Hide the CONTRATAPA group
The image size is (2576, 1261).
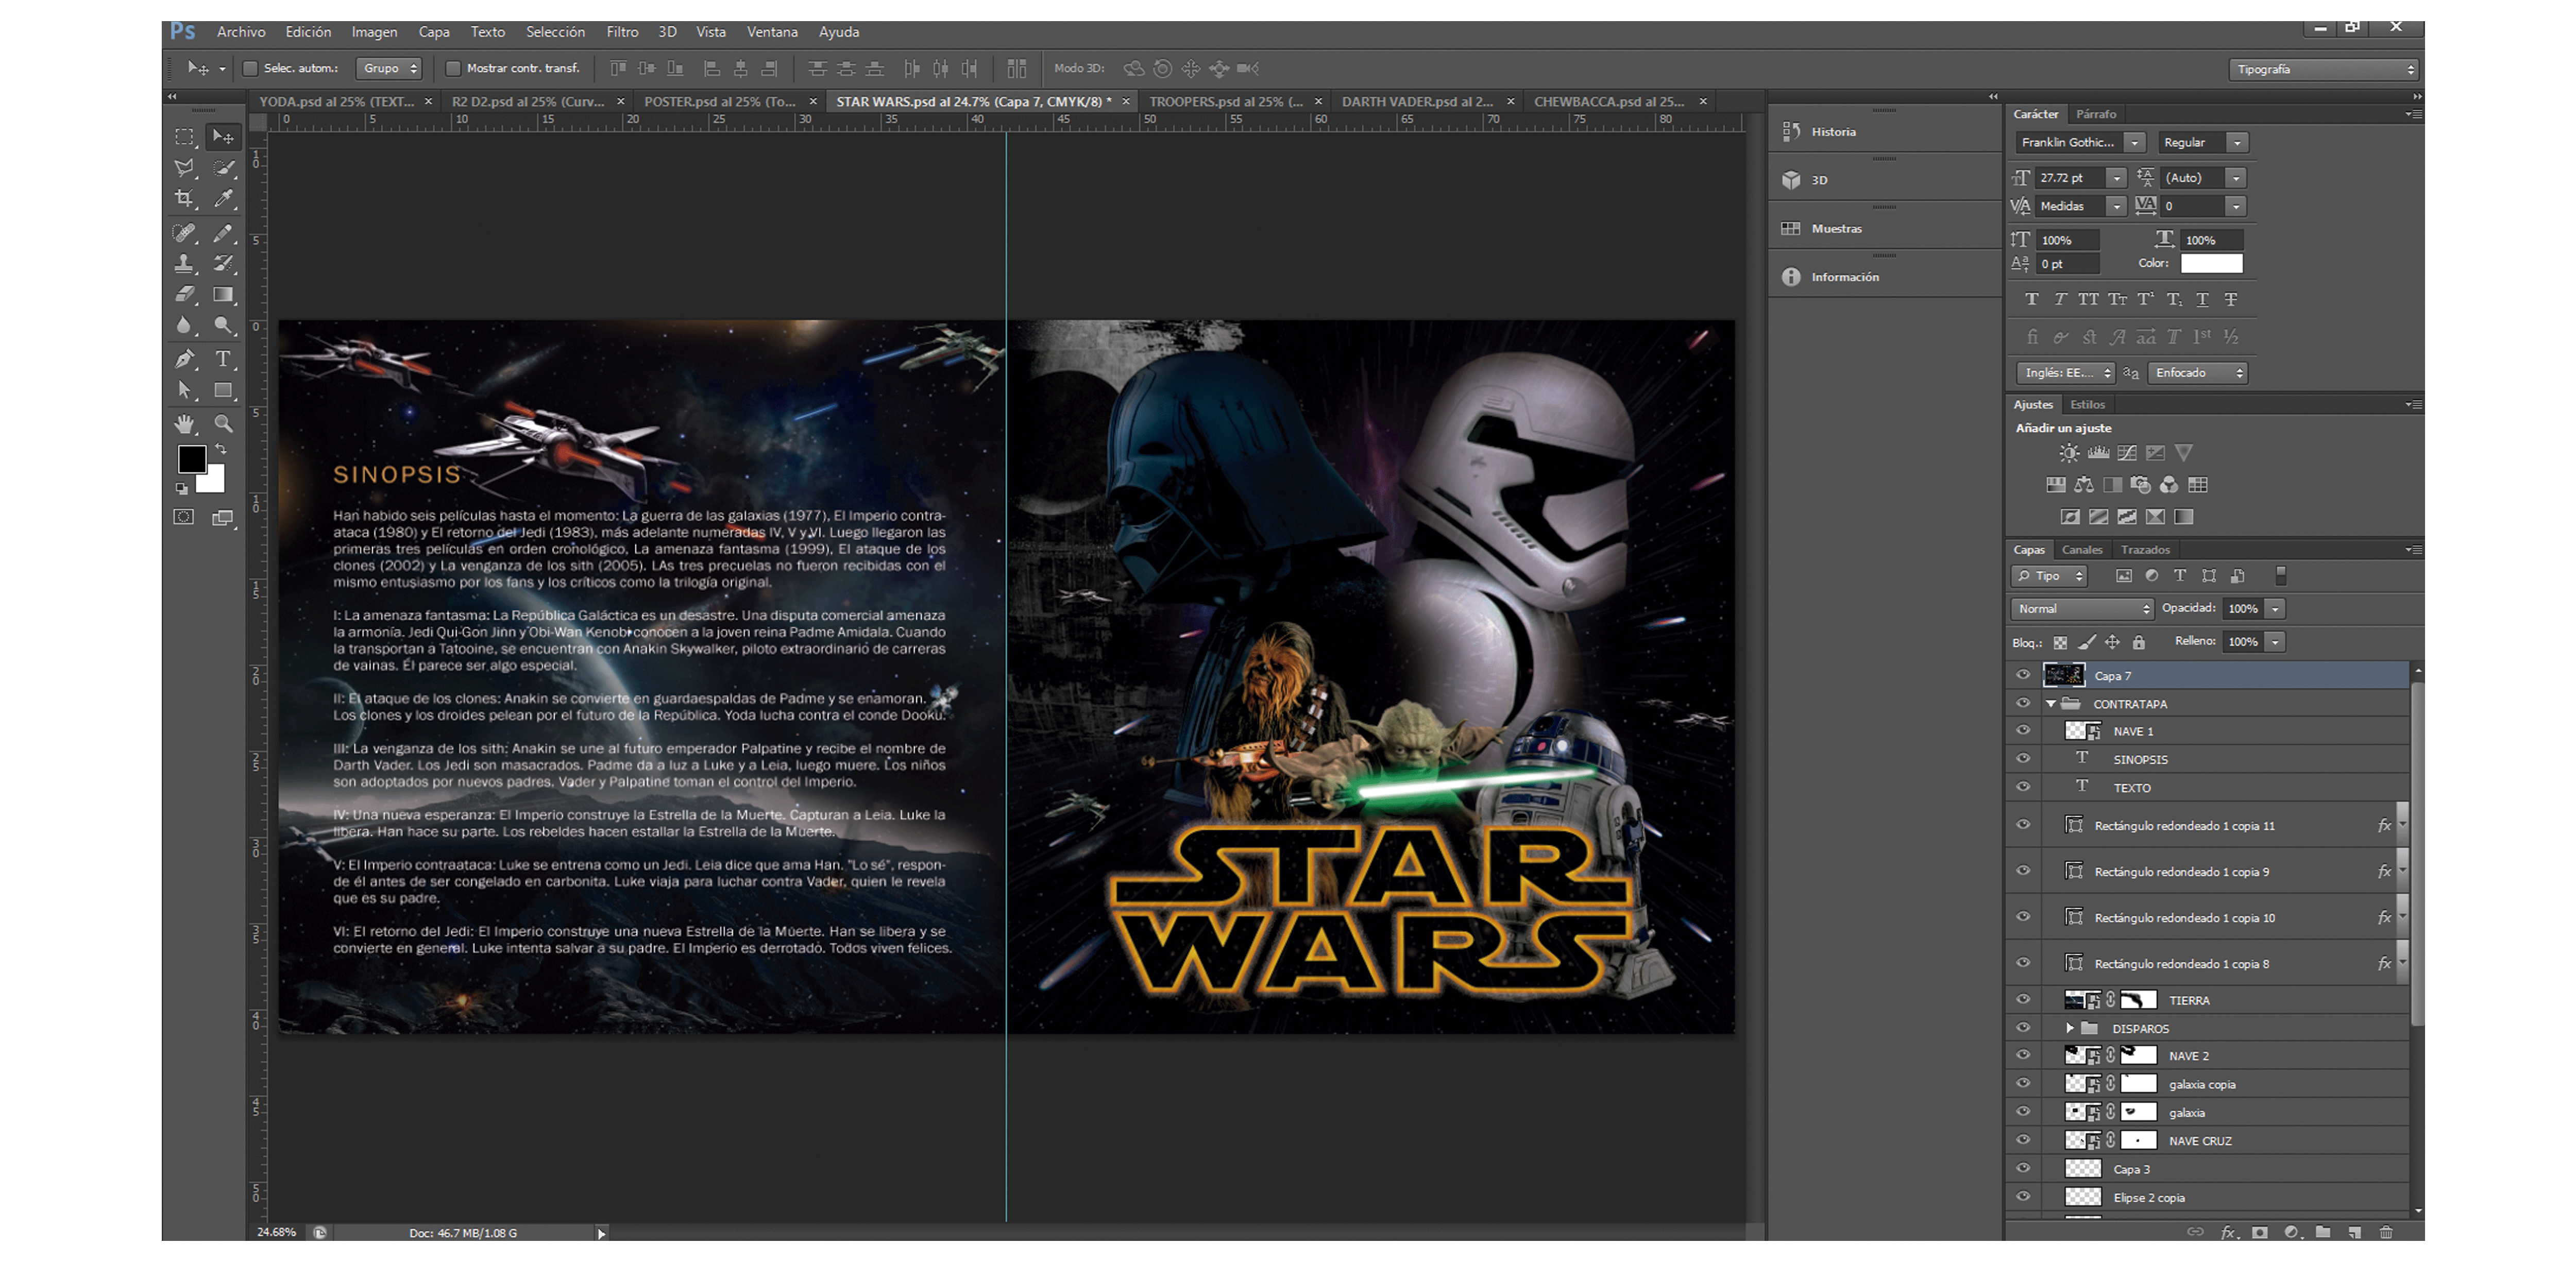point(2023,703)
